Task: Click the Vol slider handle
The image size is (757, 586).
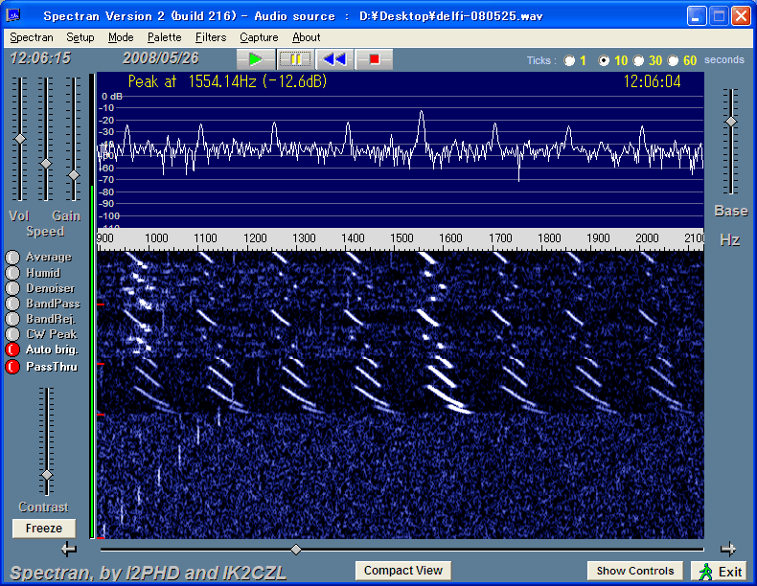Action: [x=20, y=139]
